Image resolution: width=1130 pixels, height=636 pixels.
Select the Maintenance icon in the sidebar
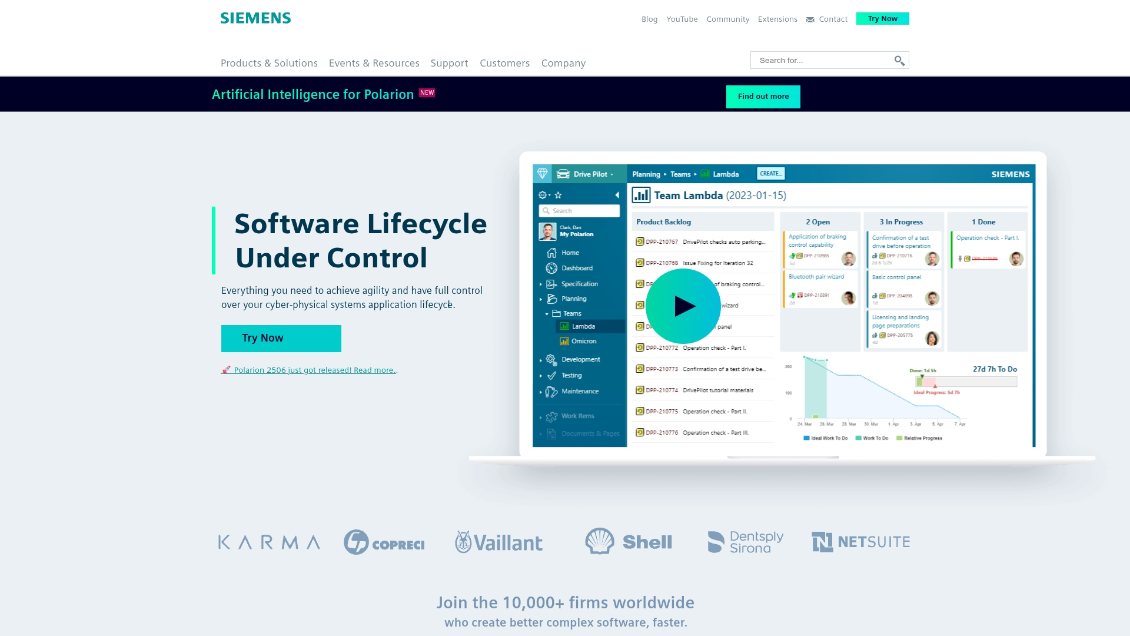pos(551,390)
